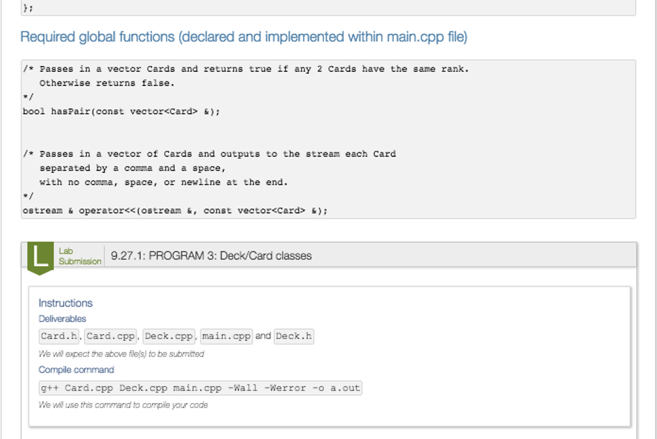Click the Deliverables label
The width and height of the screenshot is (657, 439).
pos(62,319)
